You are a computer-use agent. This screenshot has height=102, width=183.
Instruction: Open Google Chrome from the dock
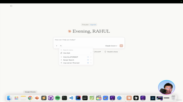click(30, 98)
